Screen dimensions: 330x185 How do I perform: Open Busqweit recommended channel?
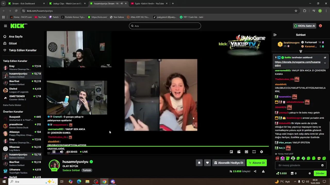22,118
